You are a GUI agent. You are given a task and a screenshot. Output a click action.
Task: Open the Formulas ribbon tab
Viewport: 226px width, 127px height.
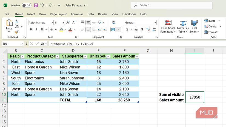pos(77,14)
